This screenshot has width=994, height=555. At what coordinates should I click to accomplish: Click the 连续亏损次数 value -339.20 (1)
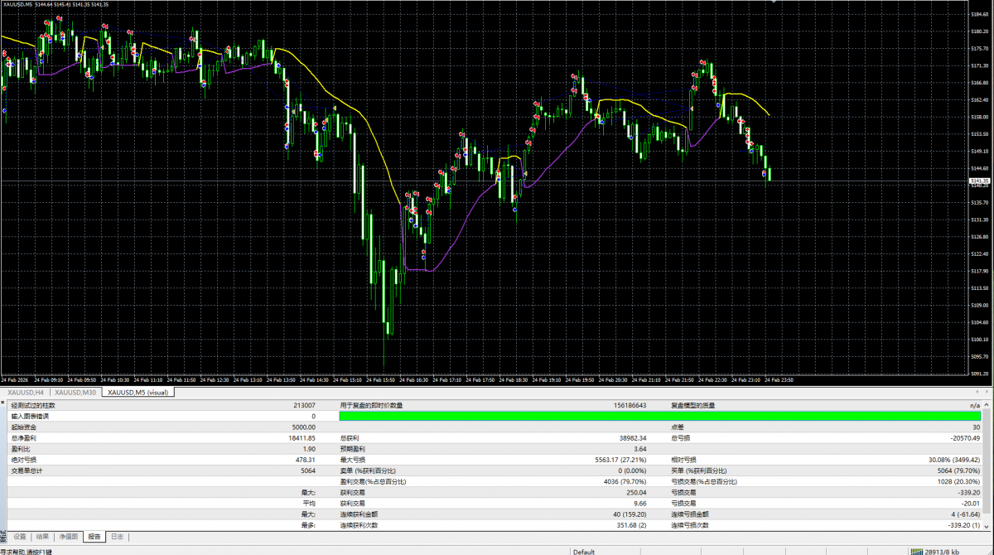point(963,524)
